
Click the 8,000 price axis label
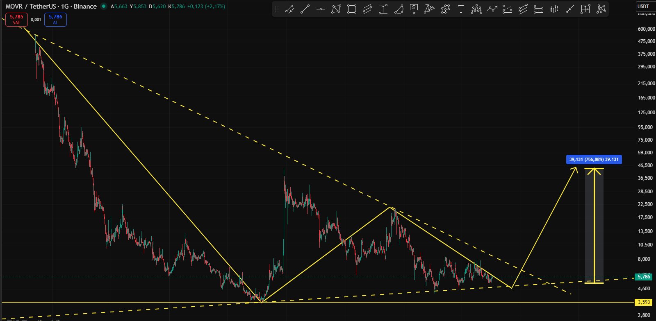[645, 259]
